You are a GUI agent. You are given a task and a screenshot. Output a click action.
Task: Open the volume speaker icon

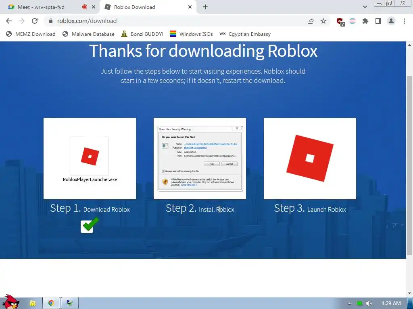tap(369, 303)
